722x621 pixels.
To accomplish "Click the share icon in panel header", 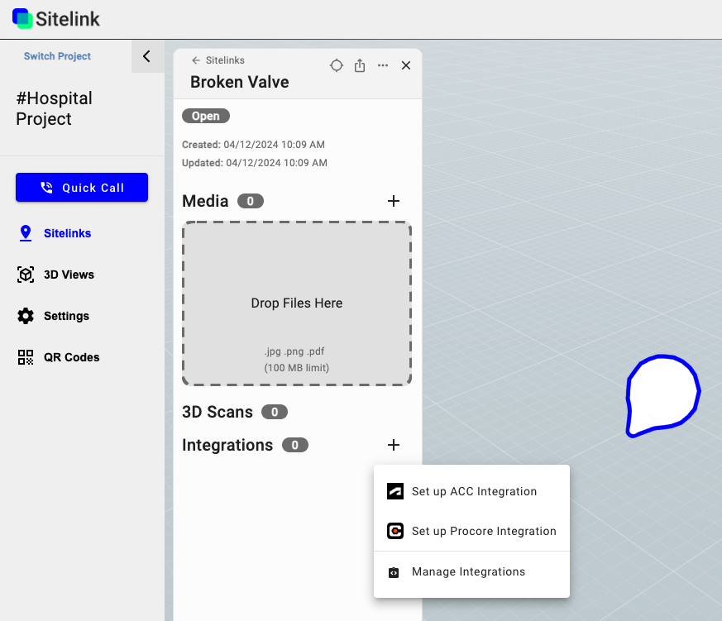I will coord(360,65).
